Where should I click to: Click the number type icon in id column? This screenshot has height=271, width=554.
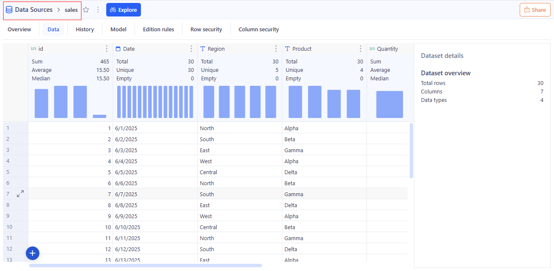pos(33,49)
